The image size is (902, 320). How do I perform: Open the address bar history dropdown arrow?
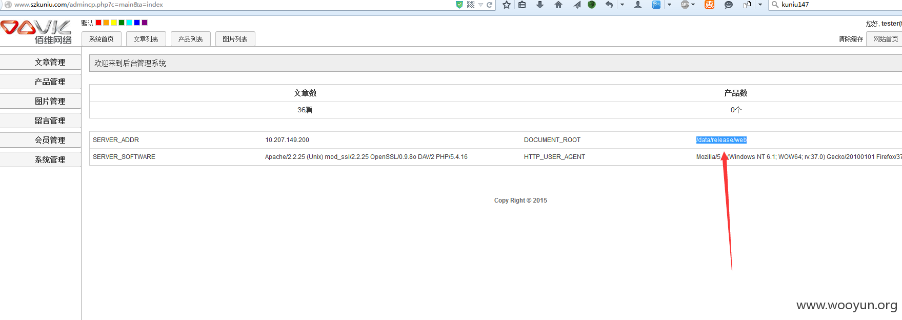[480, 5]
